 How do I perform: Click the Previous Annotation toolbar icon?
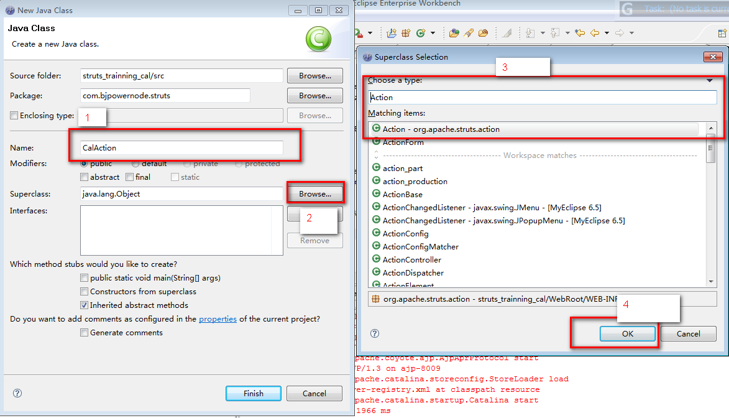pos(555,33)
